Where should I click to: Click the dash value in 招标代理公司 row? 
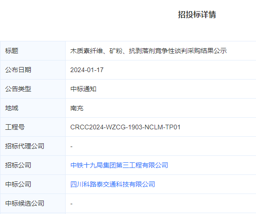[x=71, y=147]
